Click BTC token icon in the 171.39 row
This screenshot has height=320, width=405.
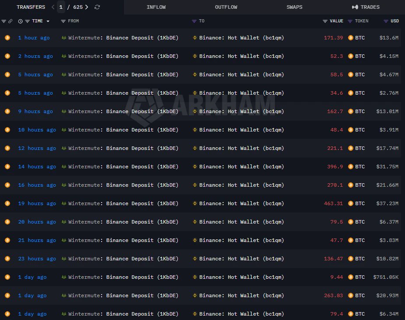click(x=351, y=38)
